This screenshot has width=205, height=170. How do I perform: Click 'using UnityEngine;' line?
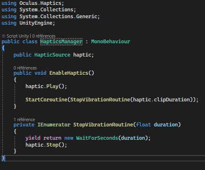point(28,23)
